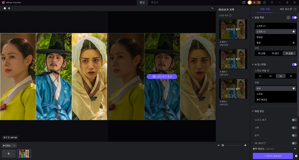This screenshot has width=299, height=160.
Task: Click the face icon beside 얼굴 복원
Action: tap(288, 17)
